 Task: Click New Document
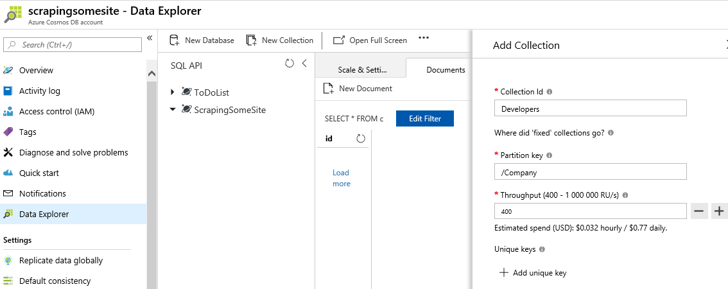coord(358,88)
